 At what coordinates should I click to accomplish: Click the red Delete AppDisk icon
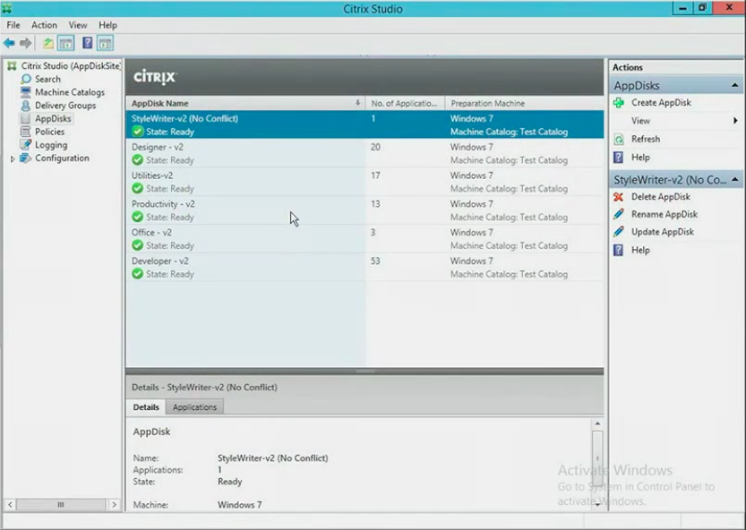click(x=619, y=197)
